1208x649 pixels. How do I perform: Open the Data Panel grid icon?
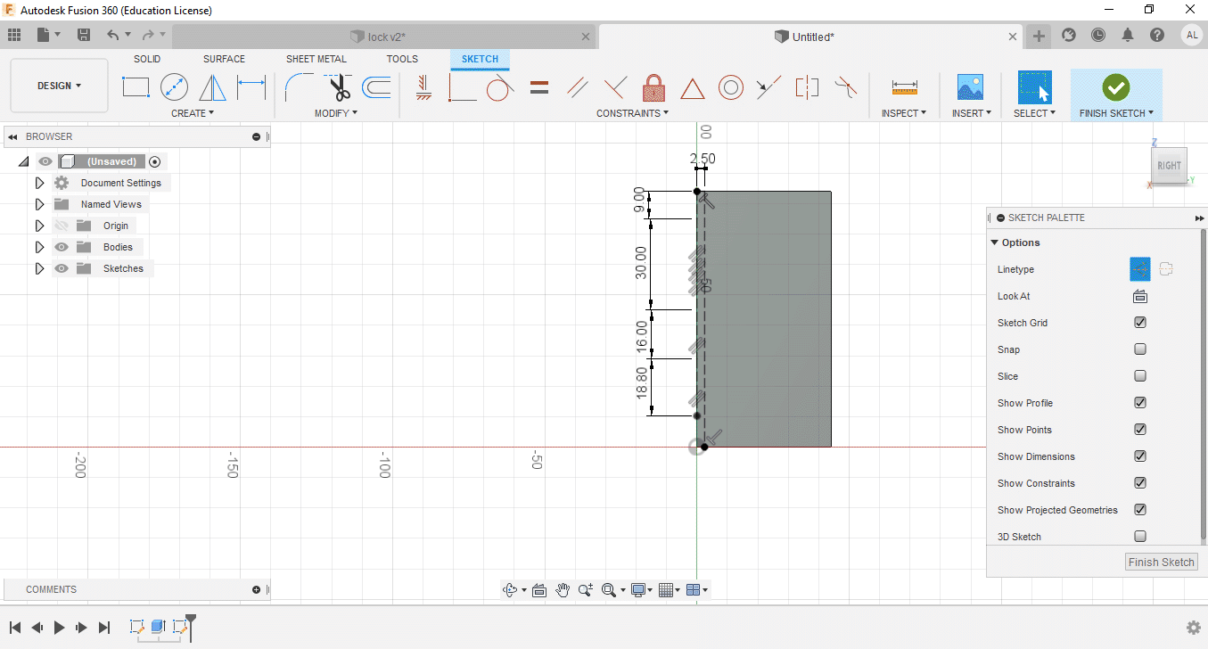point(14,35)
